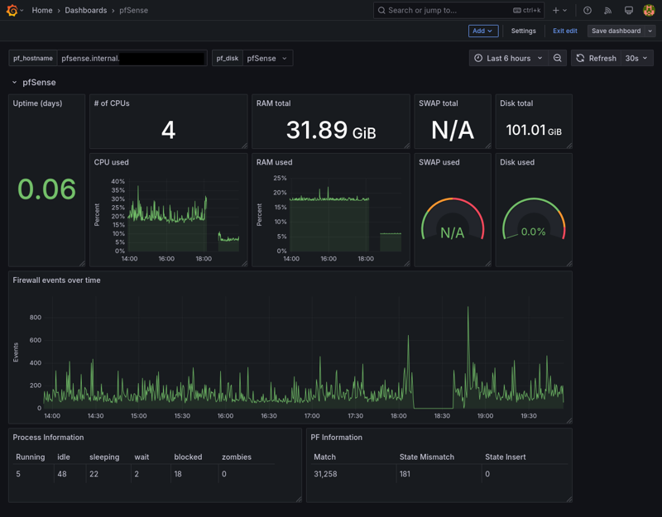Click resize handle of CPU used panel
Image resolution: width=662 pixels, height=517 pixels.
pos(244,263)
